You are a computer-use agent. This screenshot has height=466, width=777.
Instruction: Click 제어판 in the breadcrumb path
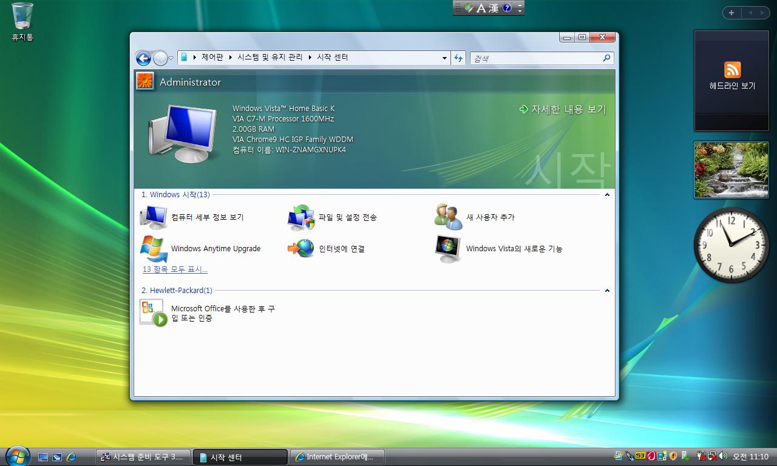tap(212, 57)
